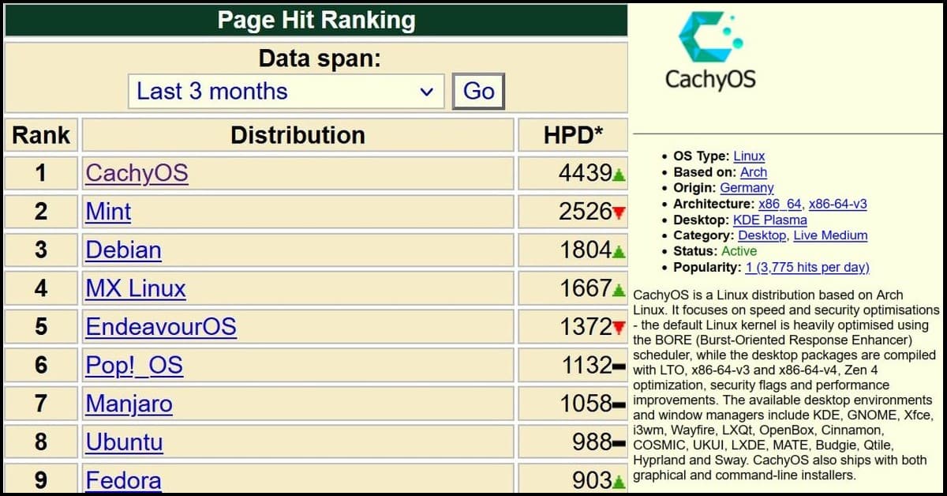
Task: Click the green up arrow beside 903
Action: click(x=619, y=482)
